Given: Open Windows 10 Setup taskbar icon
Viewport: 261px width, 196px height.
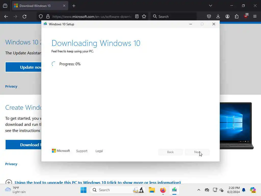Looking at the screenshot, I should (x=174, y=190).
